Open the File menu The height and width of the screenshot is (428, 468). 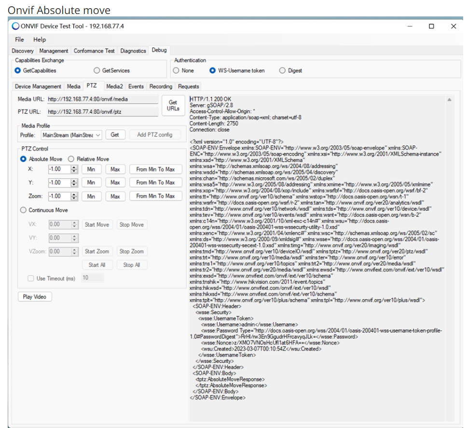coord(19,40)
